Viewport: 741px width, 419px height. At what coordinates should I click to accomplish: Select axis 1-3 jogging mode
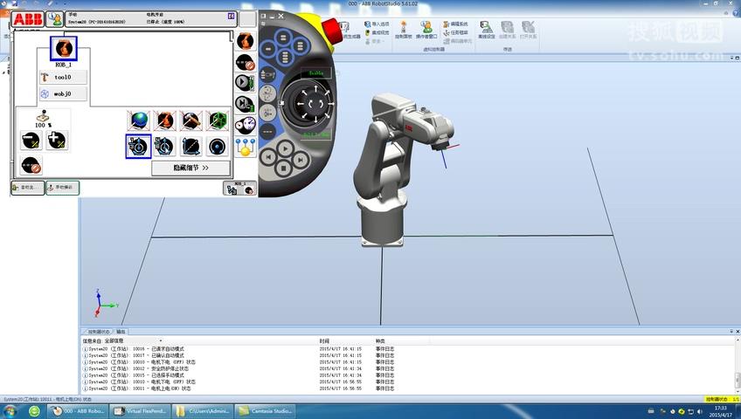(x=138, y=147)
